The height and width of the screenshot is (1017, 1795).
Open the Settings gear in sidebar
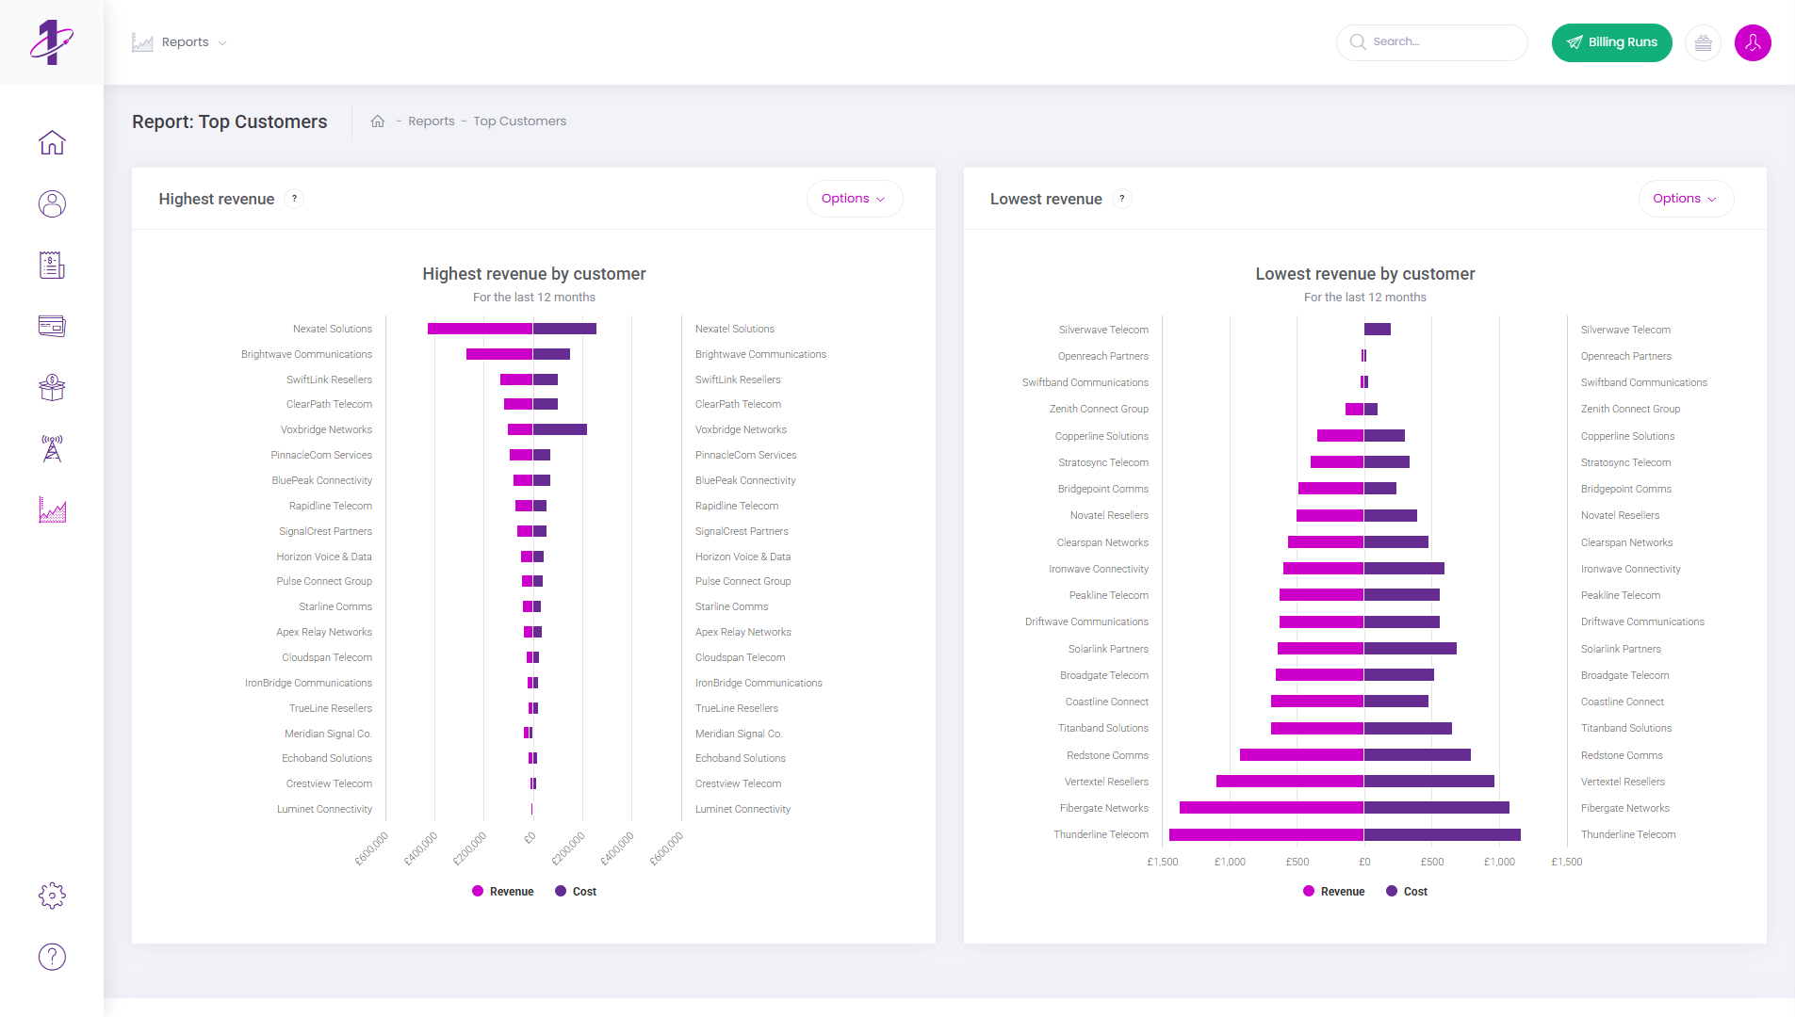coord(52,896)
